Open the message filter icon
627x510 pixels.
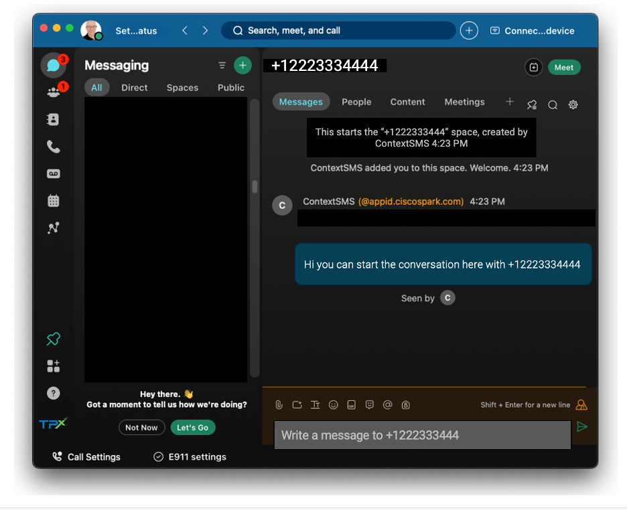tap(222, 65)
